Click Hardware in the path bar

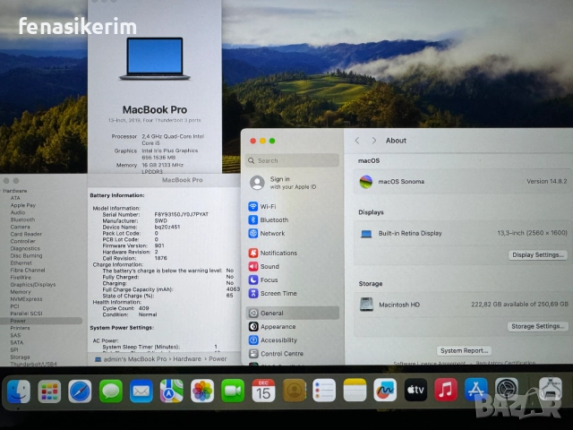[187, 359]
